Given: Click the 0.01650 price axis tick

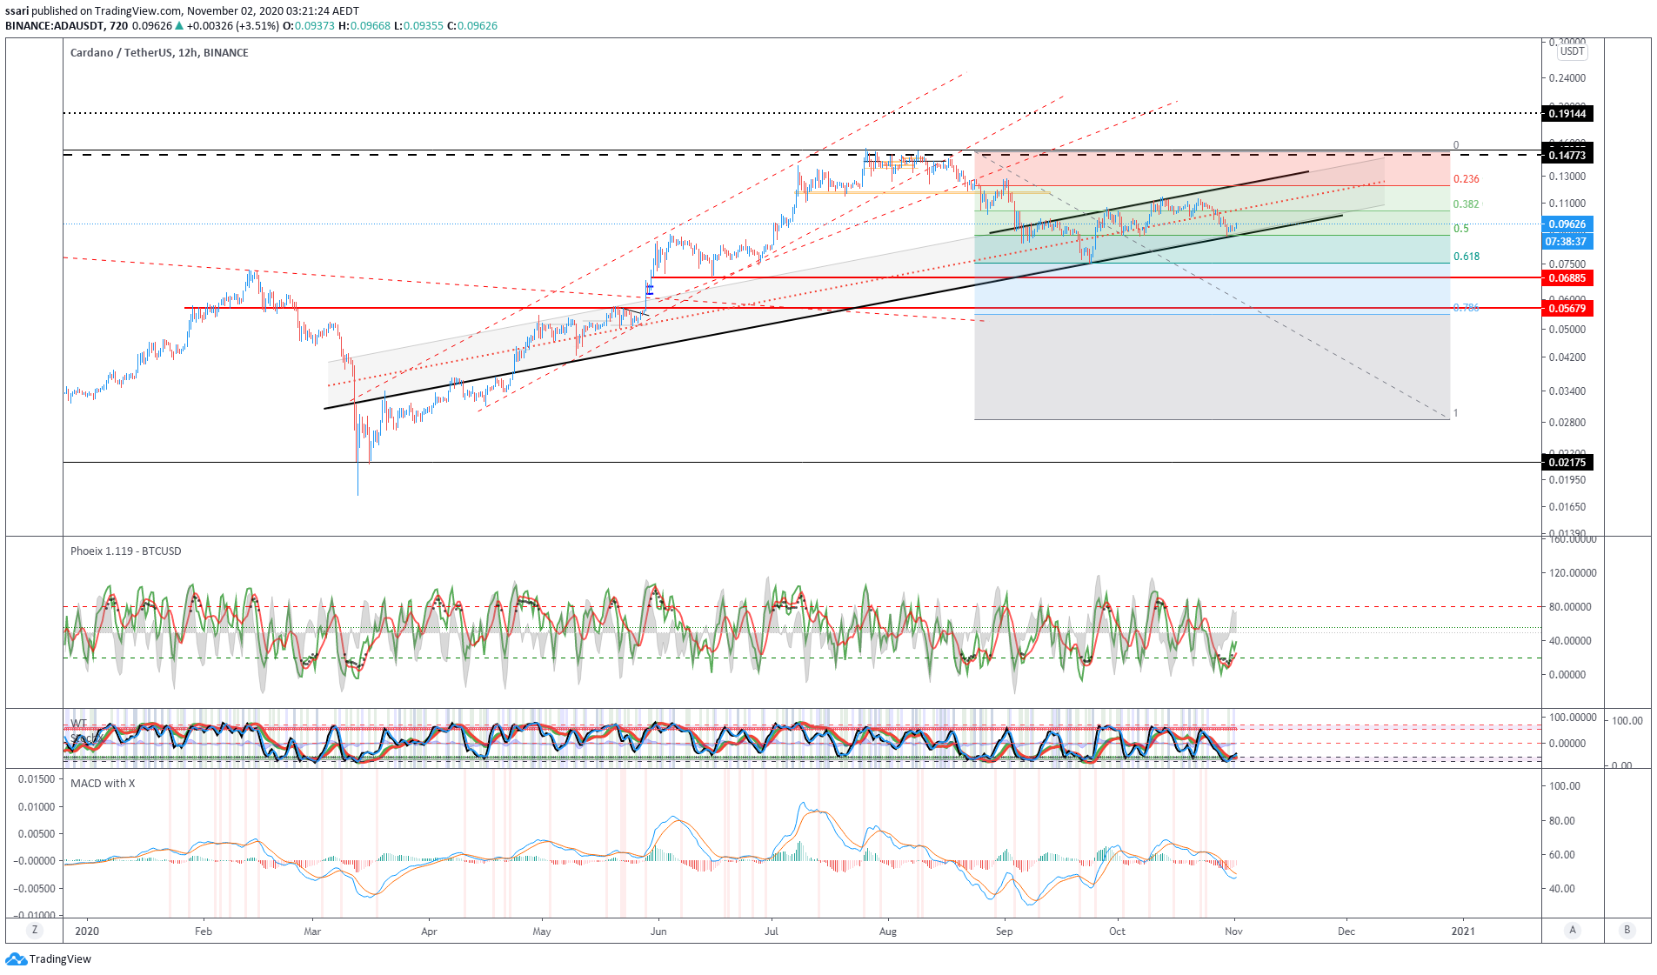Looking at the screenshot, I should pyautogui.click(x=1567, y=507).
